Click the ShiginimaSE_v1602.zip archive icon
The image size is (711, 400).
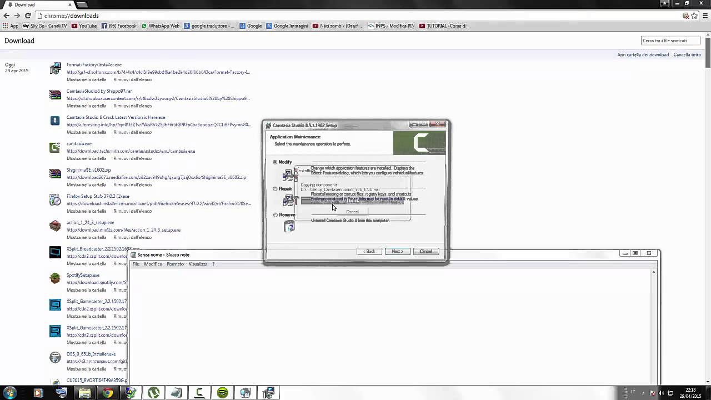pos(55,174)
